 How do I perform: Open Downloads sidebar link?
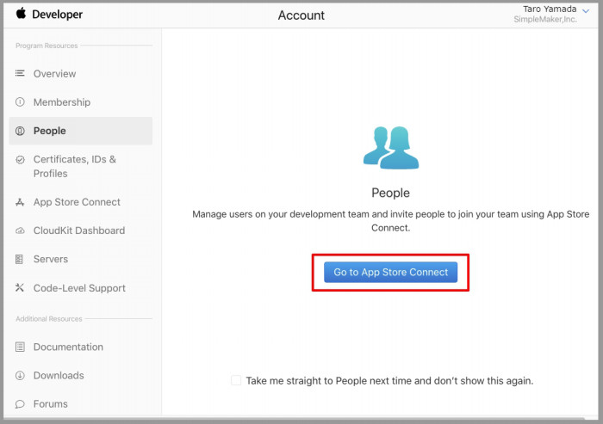(59, 375)
